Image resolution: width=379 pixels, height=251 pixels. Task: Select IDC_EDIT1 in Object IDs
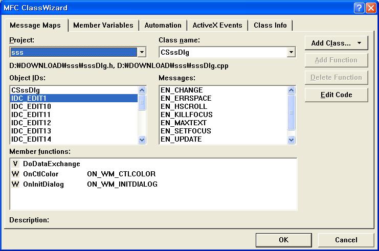[x=74, y=98]
